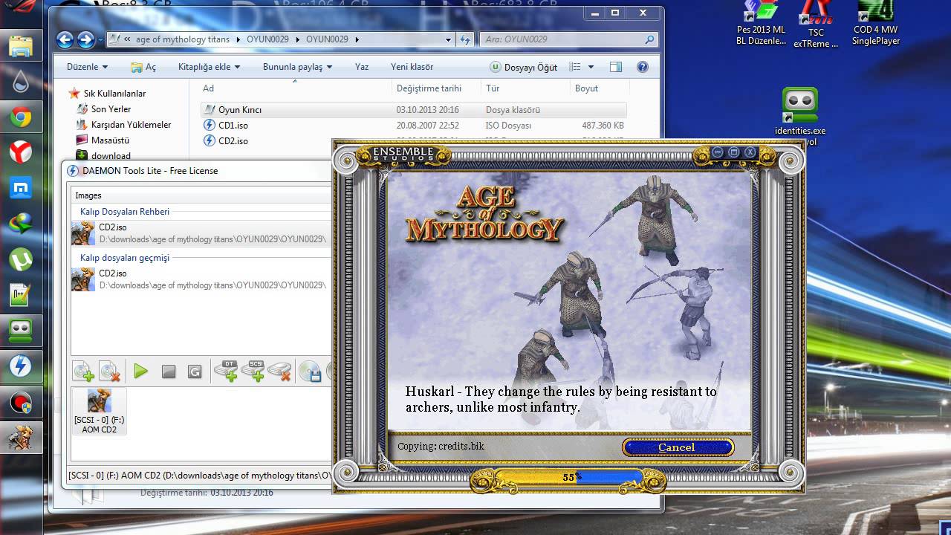Open the Bununla paylaş dropdown
This screenshot has width=951, height=535.
point(297,67)
